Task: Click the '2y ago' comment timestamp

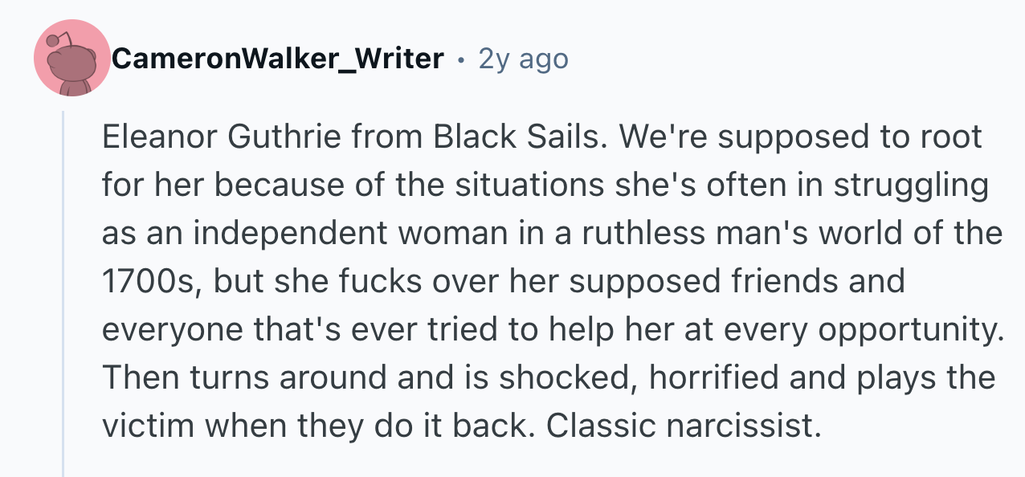Action: pos(523,59)
